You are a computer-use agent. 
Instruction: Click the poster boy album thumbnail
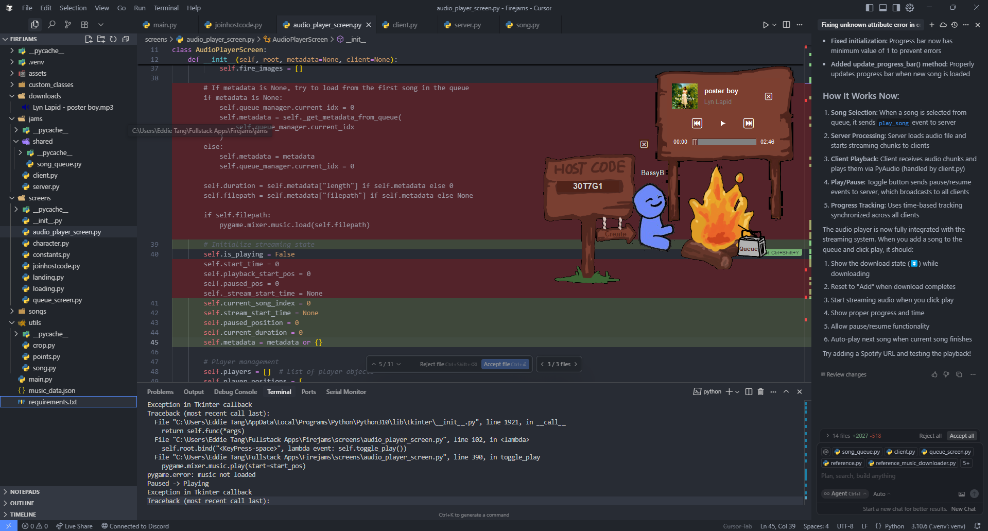pos(685,96)
